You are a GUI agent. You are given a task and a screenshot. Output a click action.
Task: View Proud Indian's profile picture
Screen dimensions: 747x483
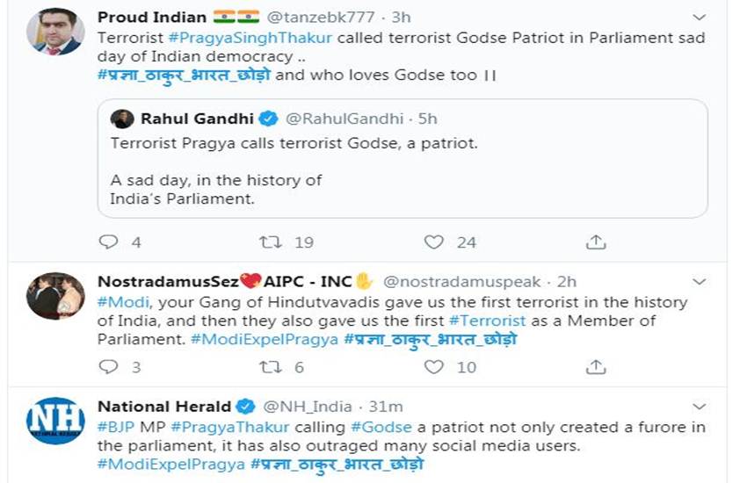(55, 31)
